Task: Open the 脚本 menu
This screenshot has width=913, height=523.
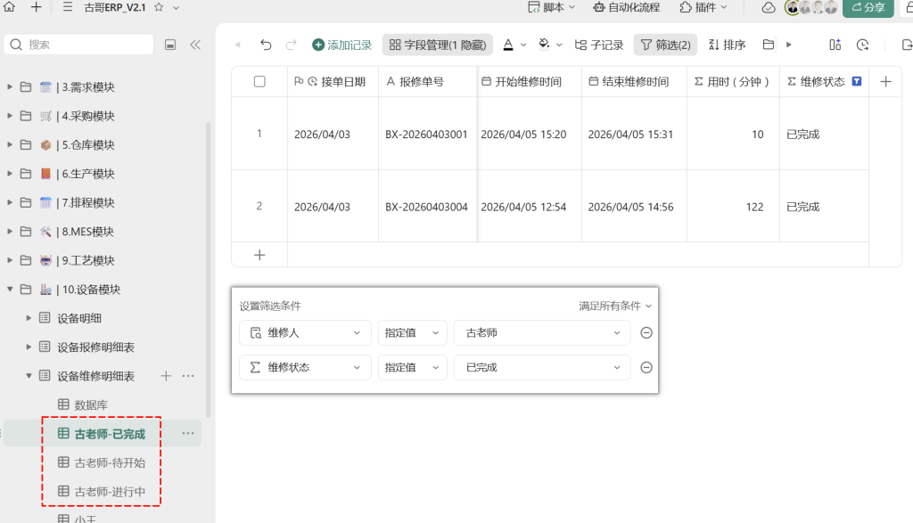Action: pyautogui.click(x=551, y=7)
